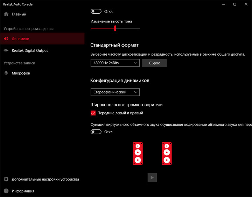Viewport: 252px width, 197px height.
Task: Click the home icon beside Главный
Action: (6, 14)
